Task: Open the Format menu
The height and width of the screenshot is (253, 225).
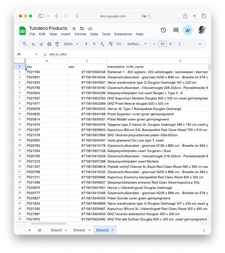Action: click(80, 34)
